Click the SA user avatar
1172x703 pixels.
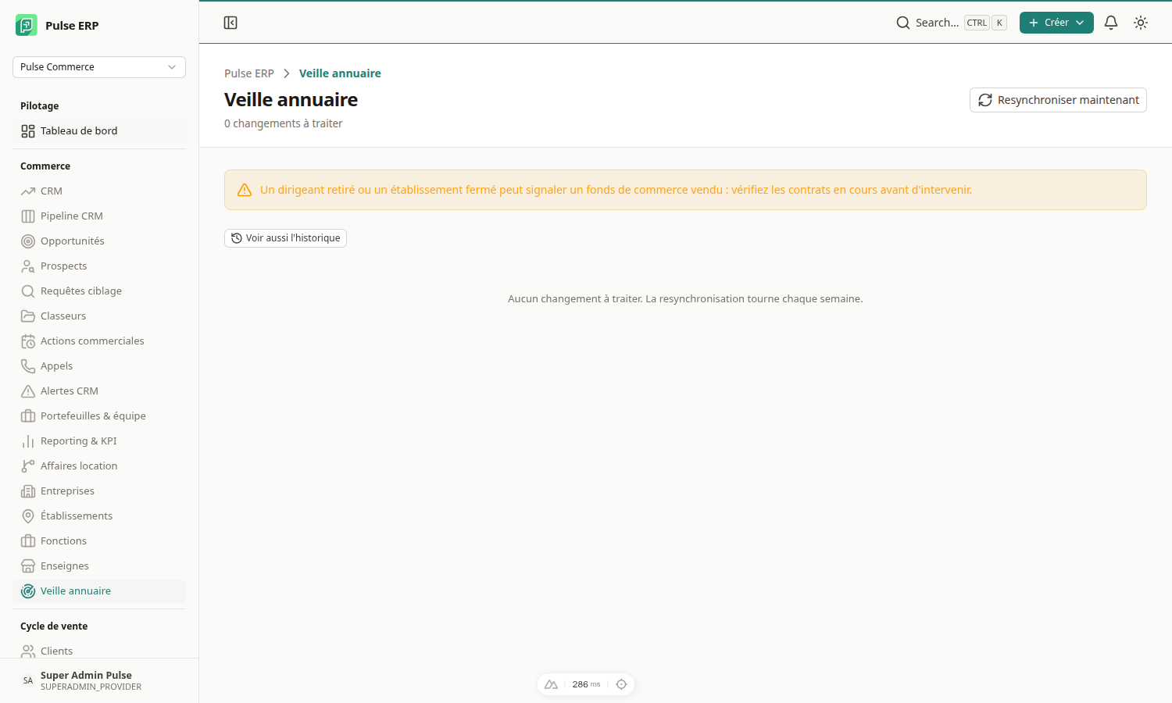[28, 680]
